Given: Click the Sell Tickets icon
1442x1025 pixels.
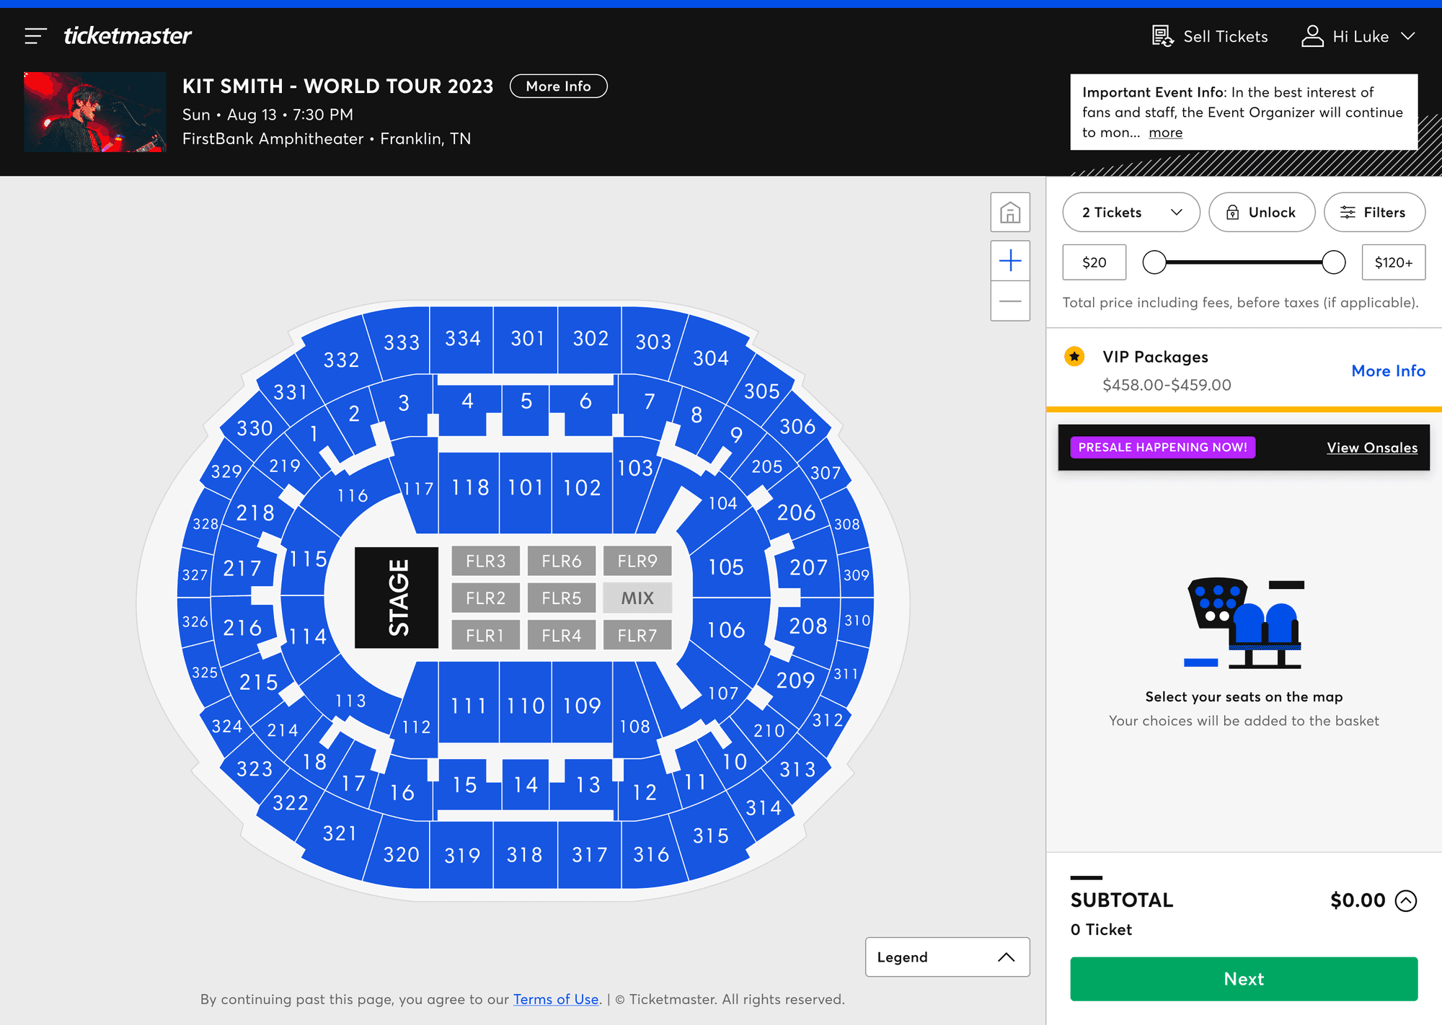Looking at the screenshot, I should point(1162,36).
